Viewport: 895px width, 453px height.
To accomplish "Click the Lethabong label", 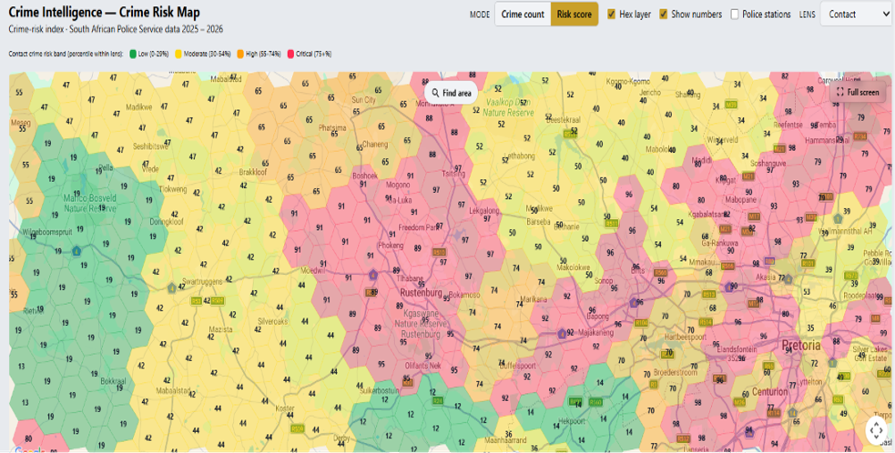I will [519, 156].
